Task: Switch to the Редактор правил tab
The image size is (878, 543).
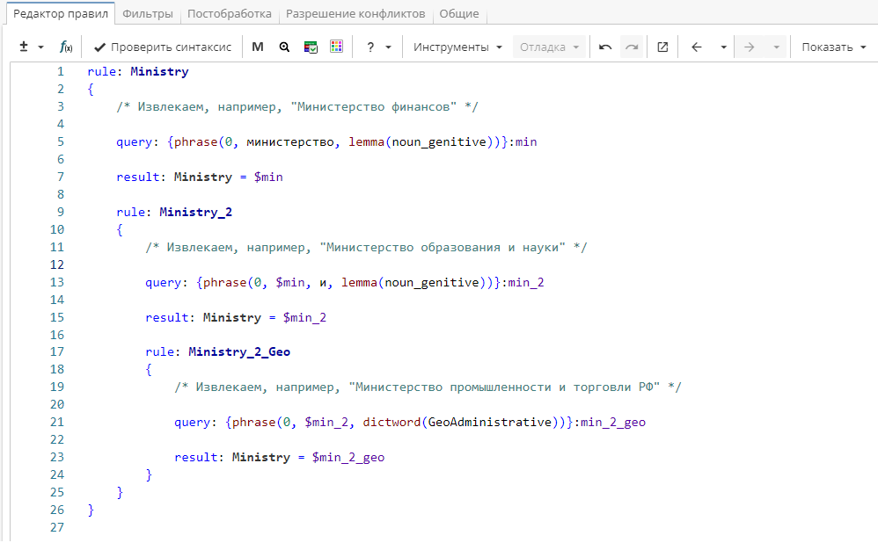Action: tap(61, 13)
